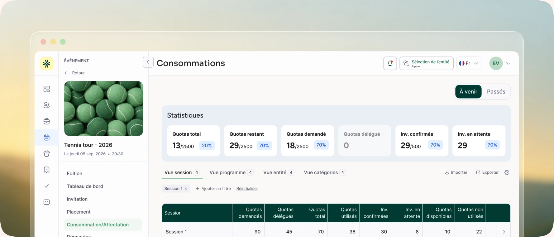The image size is (554, 237).
Task: Open the Fr language dropdown
Action: tap(469, 63)
